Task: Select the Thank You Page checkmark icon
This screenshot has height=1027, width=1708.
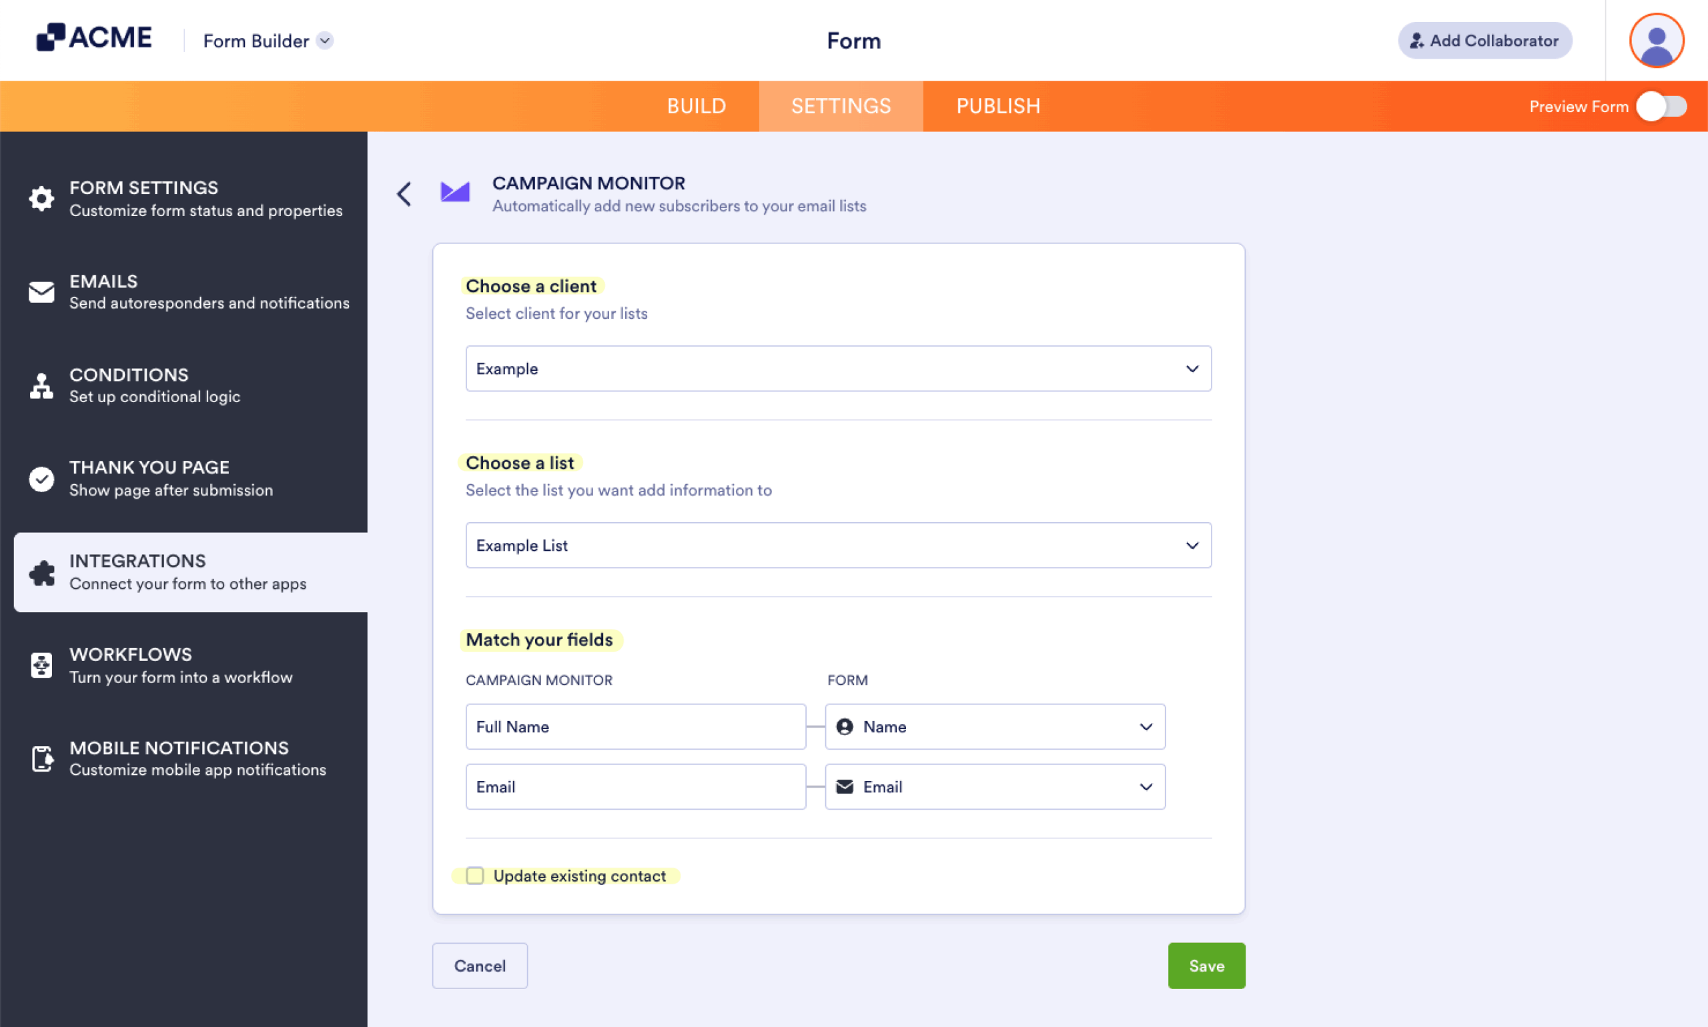Action: point(41,478)
